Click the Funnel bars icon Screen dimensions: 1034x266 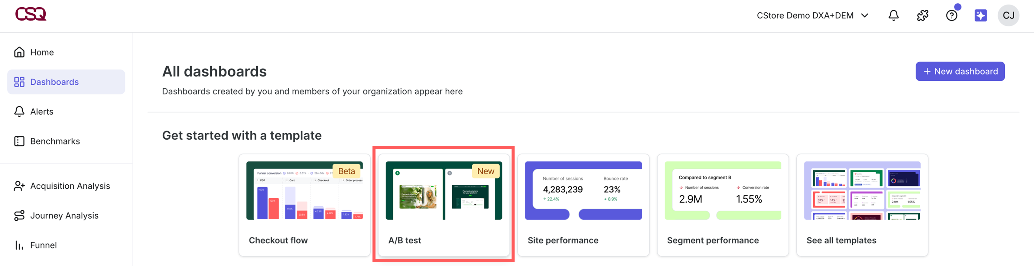click(x=19, y=245)
